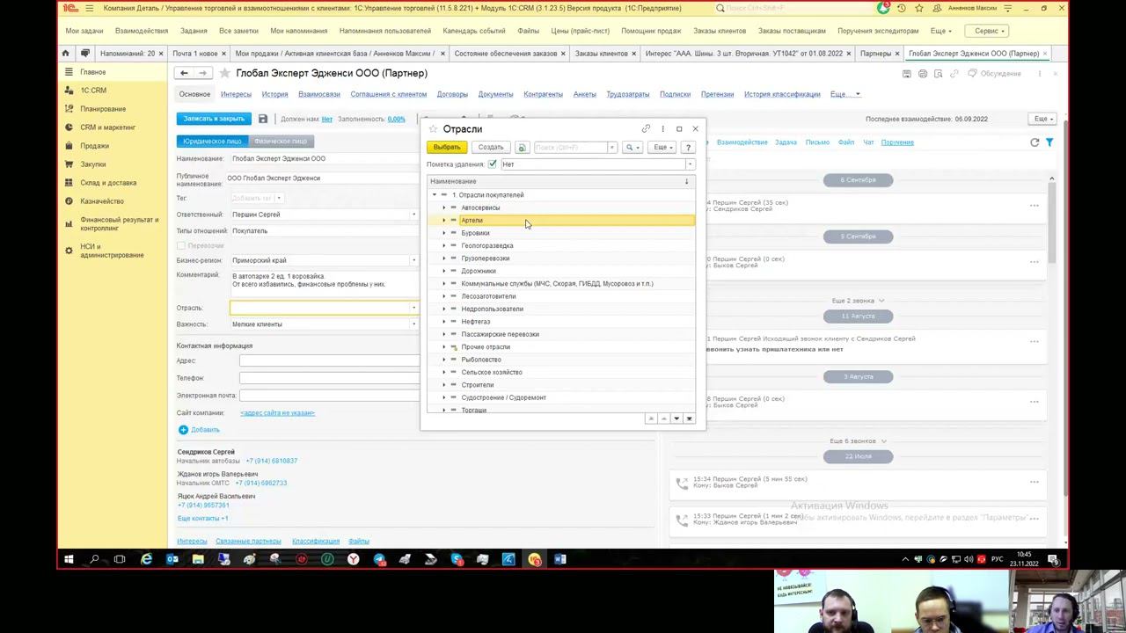This screenshot has height=633, width=1126.
Task: Open the Бизнес-регион dropdown
Action: [x=413, y=260]
